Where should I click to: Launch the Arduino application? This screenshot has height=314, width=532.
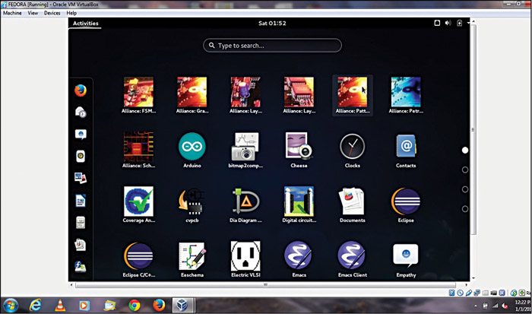click(192, 145)
